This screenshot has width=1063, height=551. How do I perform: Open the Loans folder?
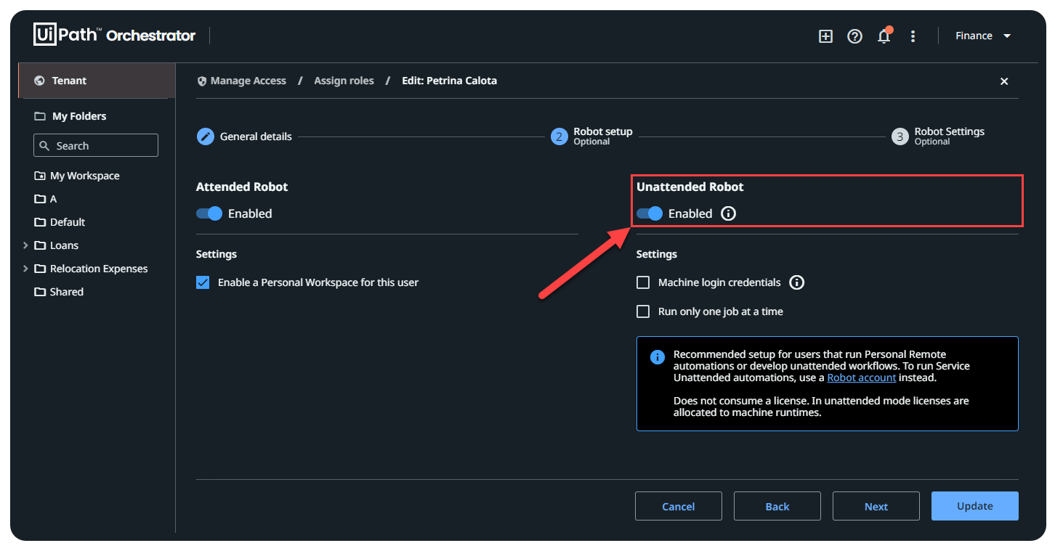coord(57,245)
